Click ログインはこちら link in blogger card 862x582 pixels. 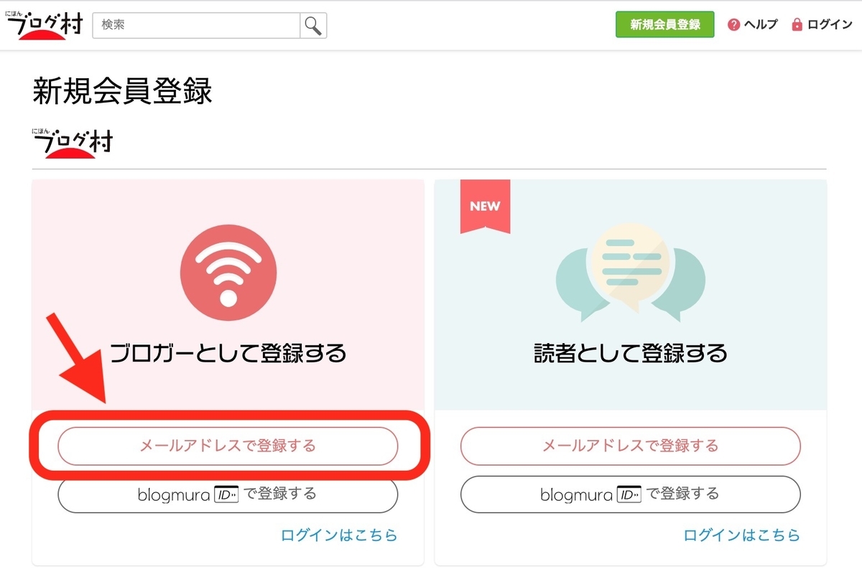point(340,535)
